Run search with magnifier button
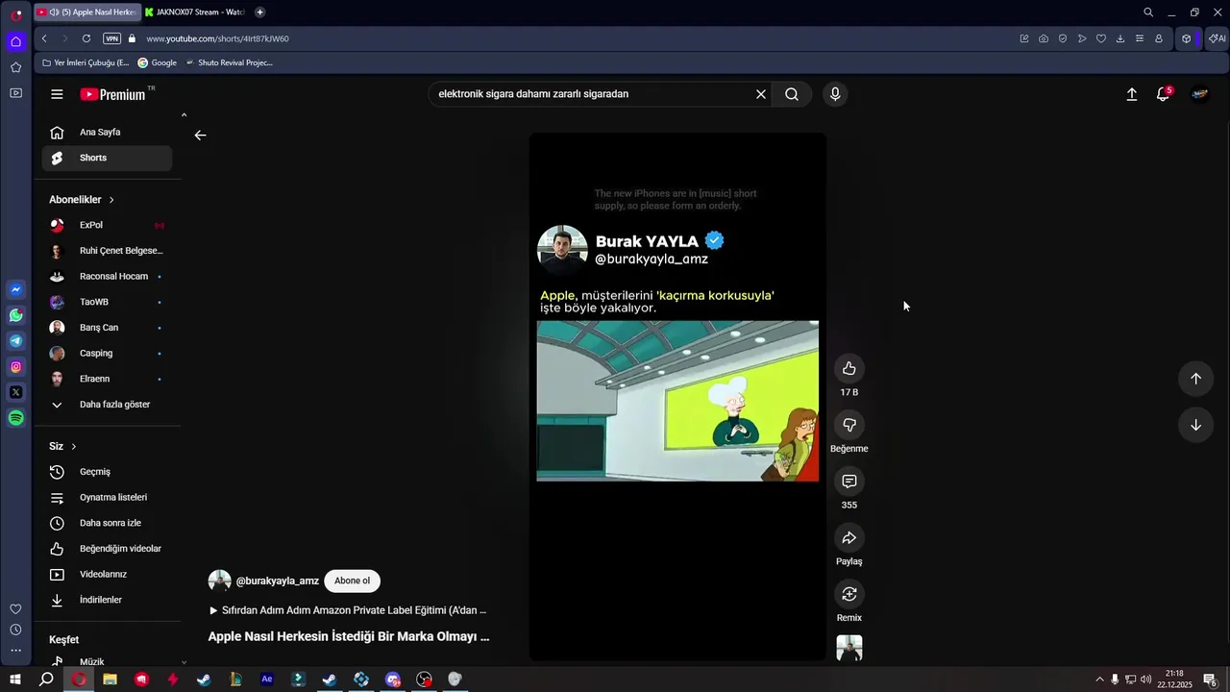 (x=792, y=94)
